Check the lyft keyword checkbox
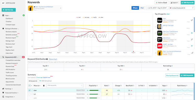 click(x=30, y=94)
